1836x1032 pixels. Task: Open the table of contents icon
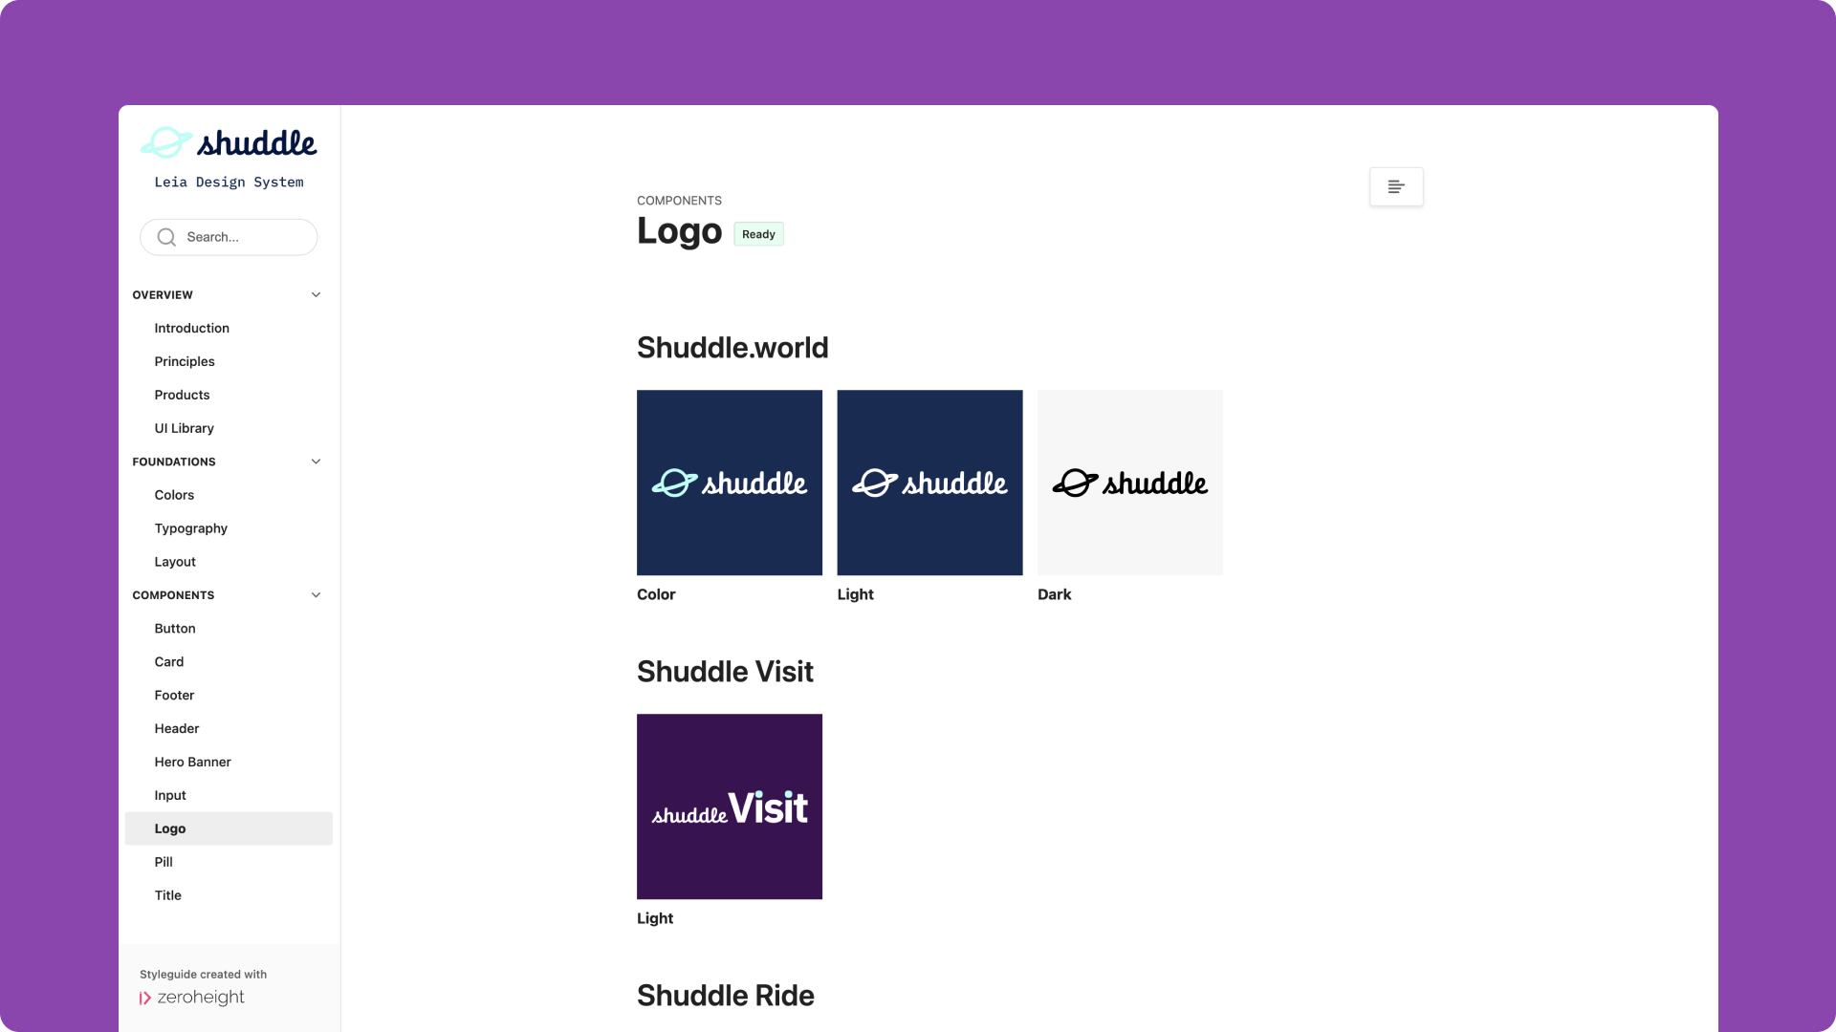point(1396,186)
